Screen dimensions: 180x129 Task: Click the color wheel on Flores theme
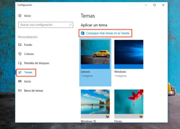141,116
